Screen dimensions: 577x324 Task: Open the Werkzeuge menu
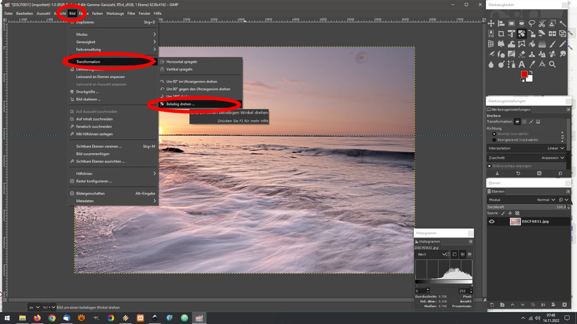coord(115,13)
